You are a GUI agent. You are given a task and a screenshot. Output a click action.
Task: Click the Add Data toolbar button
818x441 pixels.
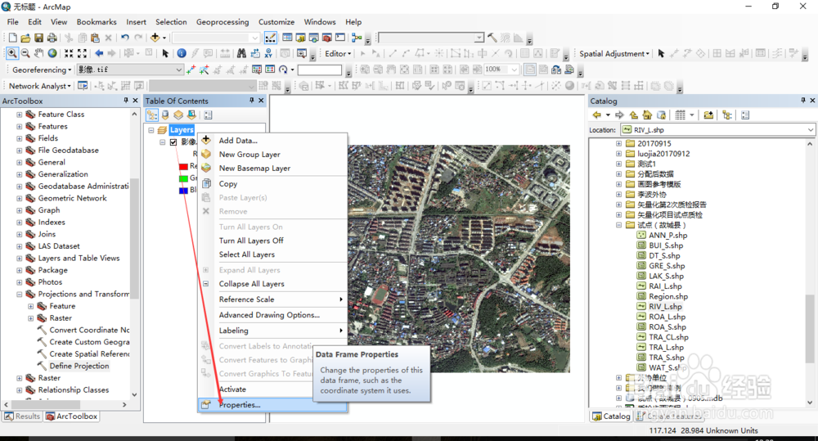155,38
